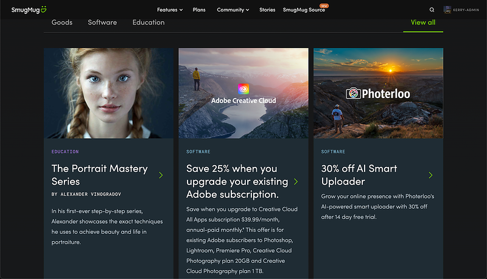
Task: Open the search magnifier icon
Action: [432, 10]
